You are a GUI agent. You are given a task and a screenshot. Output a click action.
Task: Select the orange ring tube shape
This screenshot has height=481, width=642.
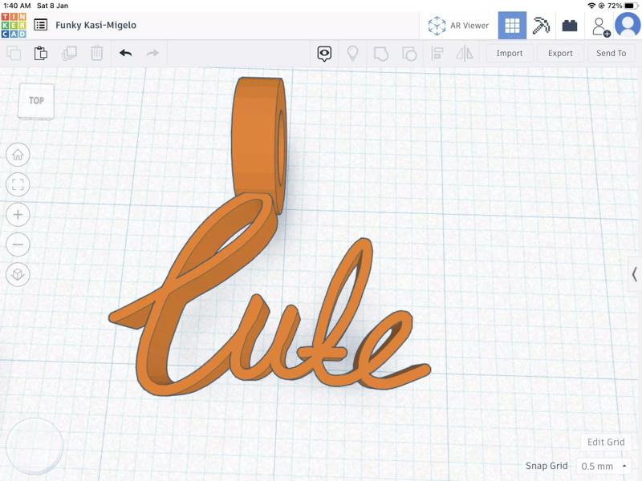[257, 139]
